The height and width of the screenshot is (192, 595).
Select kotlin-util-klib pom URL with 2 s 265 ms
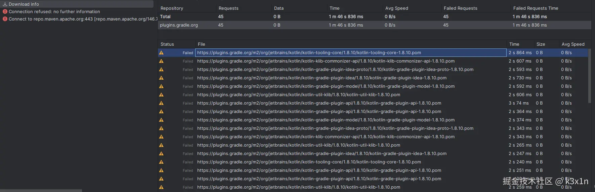tap(299, 145)
